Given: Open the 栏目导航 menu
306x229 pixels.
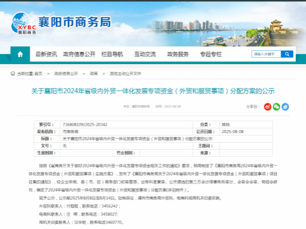Looking at the screenshot, I should 112,55.
